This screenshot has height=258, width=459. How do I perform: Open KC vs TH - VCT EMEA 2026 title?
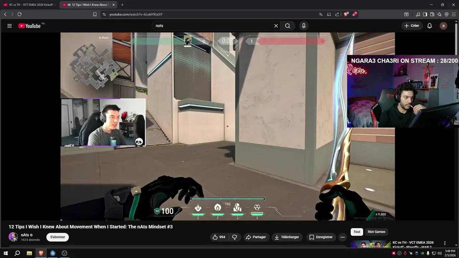point(413,245)
